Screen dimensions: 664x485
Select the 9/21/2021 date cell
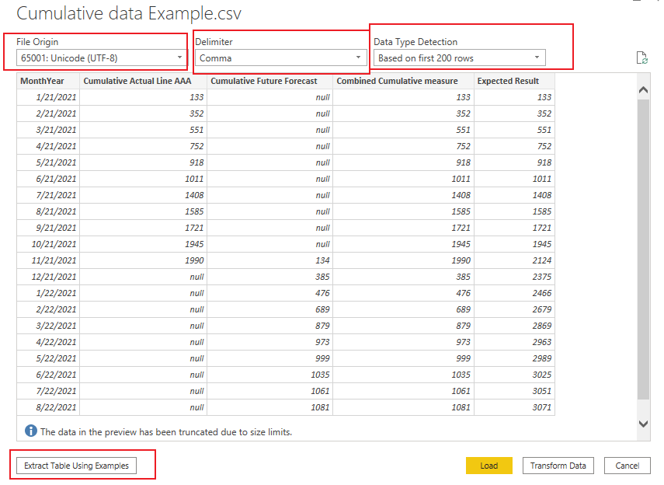coord(48,228)
